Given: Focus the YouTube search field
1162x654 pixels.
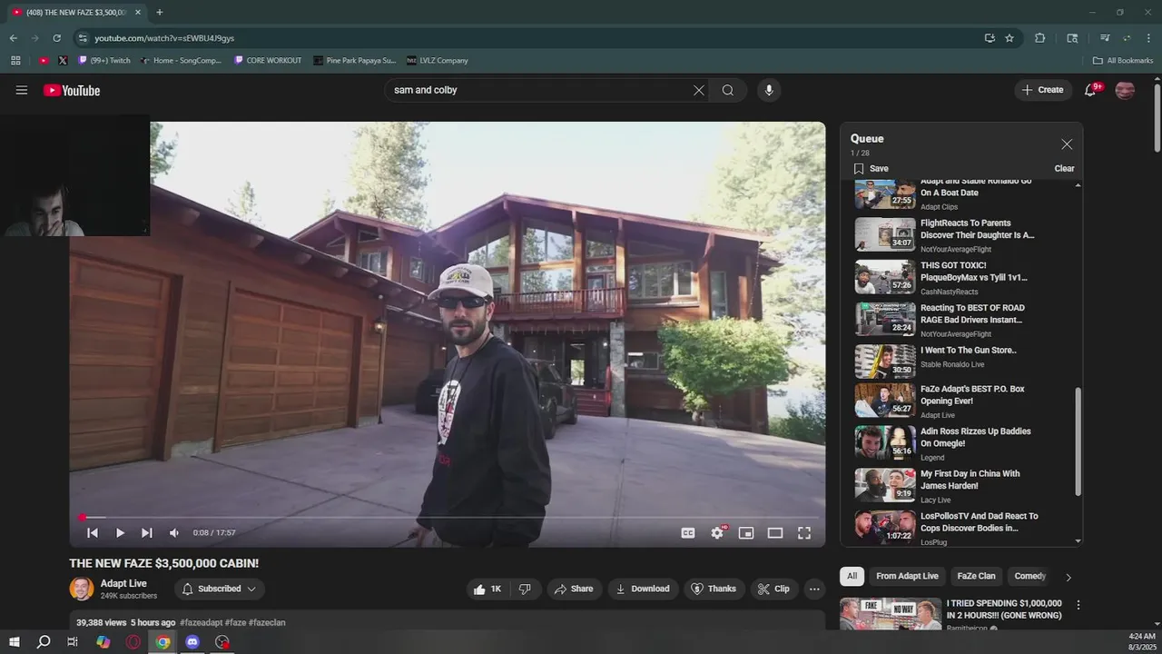Looking at the screenshot, I should pos(540,90).
